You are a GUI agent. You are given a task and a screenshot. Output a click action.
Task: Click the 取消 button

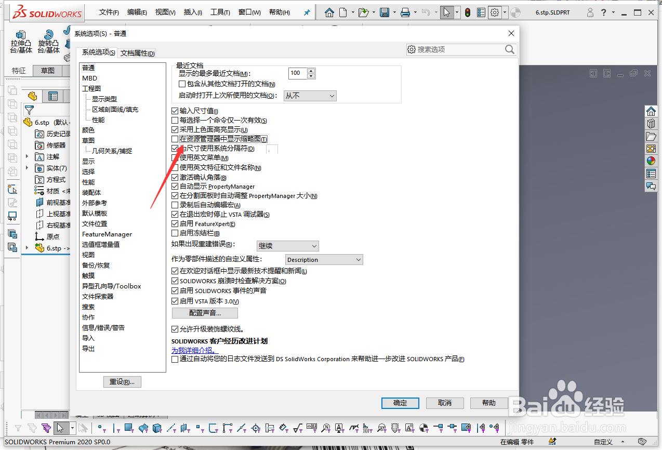(445, 403)
